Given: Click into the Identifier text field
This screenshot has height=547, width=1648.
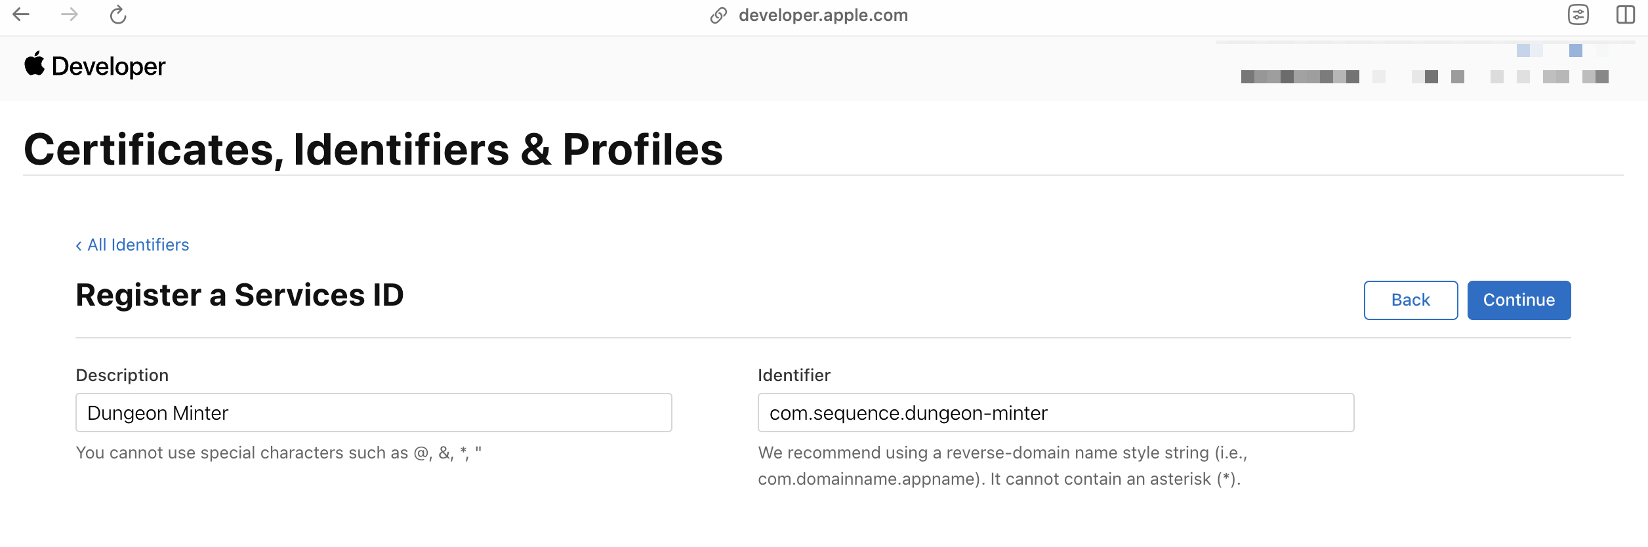Looking at the screenshot, I should (x=1055, y=413).
